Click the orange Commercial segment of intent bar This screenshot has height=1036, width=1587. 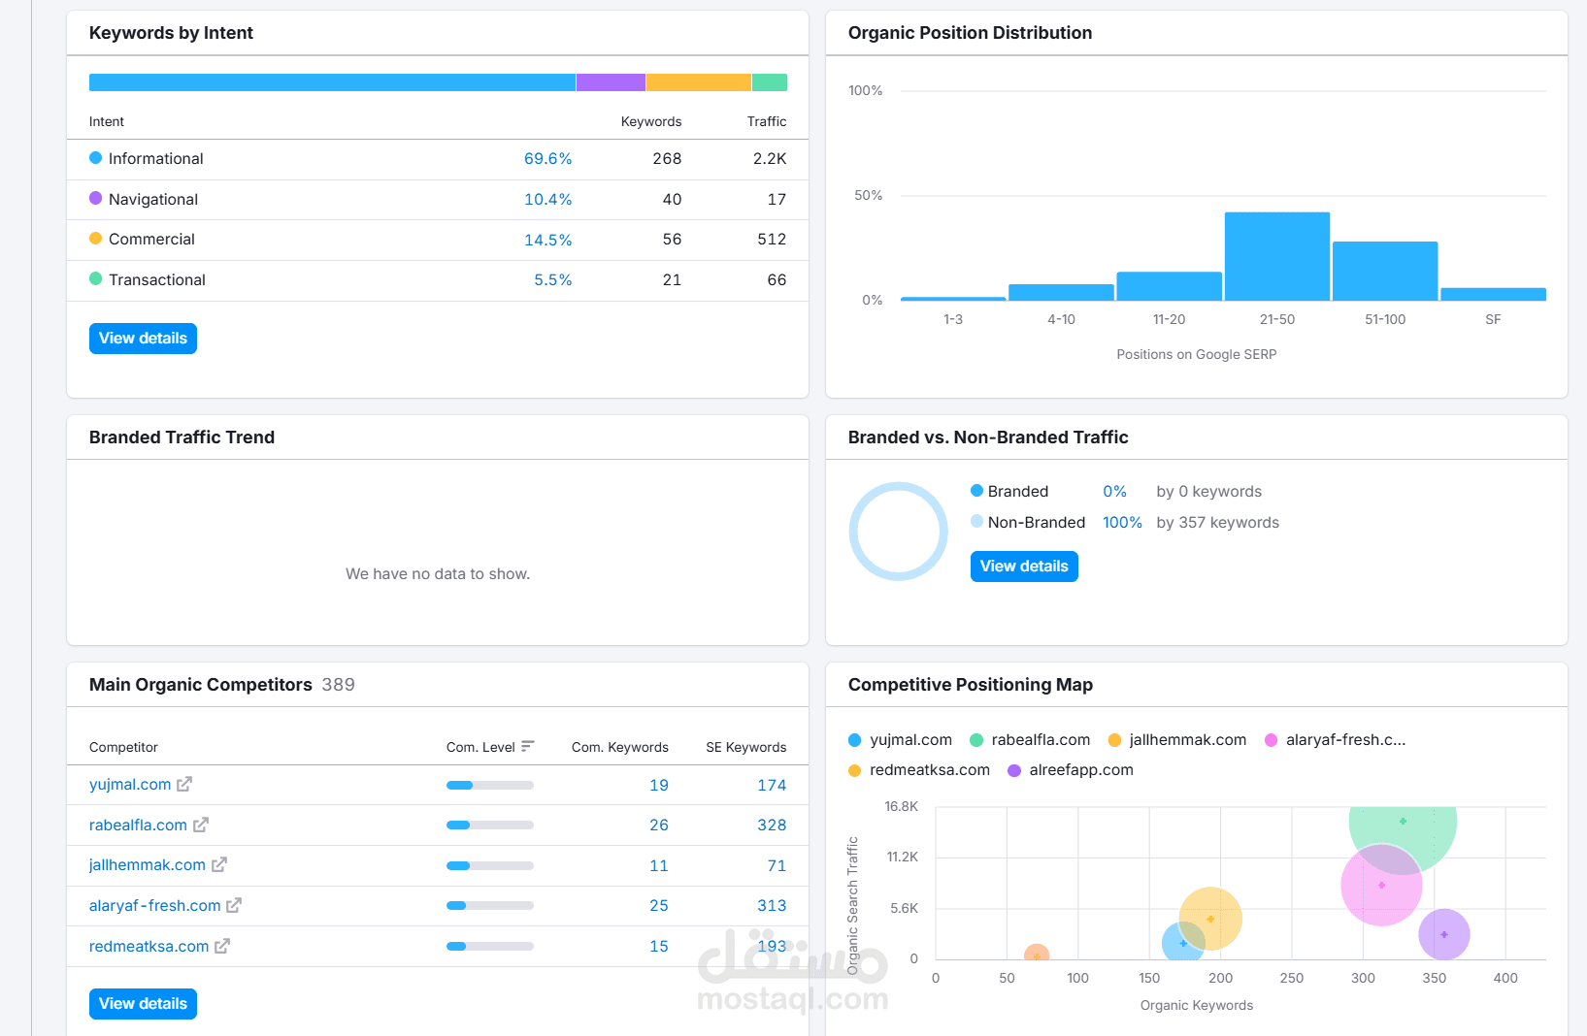[699, 82]
